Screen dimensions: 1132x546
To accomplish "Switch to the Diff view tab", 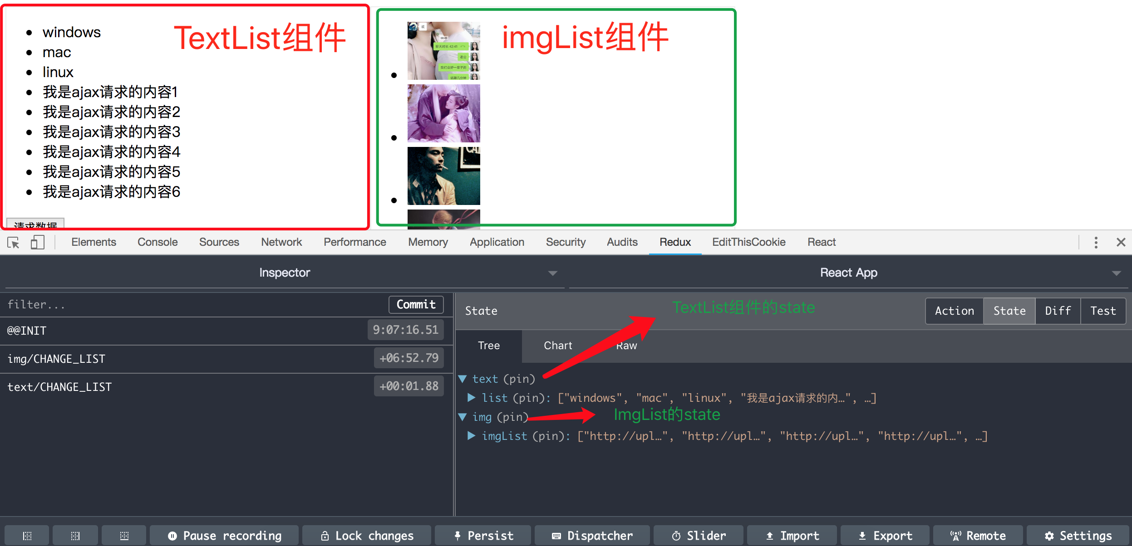I will (1058, 311).
